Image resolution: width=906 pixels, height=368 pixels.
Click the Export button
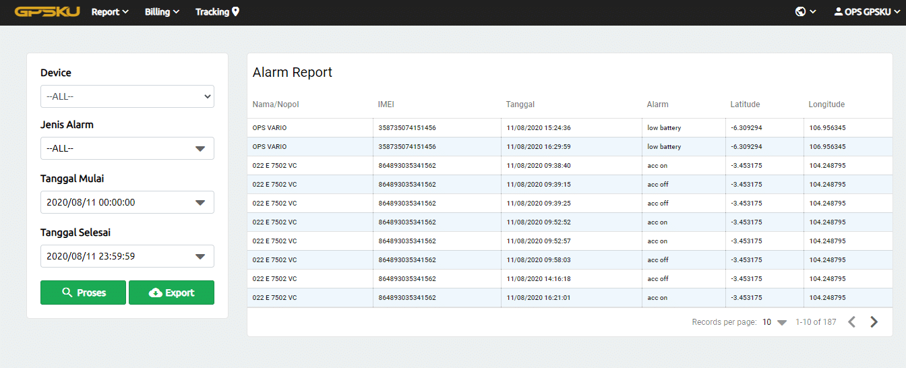tap(171, 293)
